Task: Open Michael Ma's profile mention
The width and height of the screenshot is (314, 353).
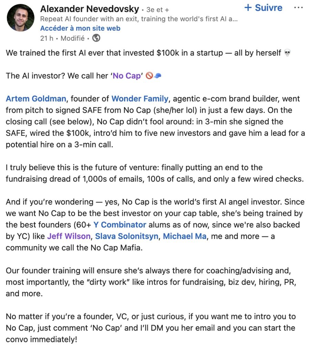Action: point(184,236)
